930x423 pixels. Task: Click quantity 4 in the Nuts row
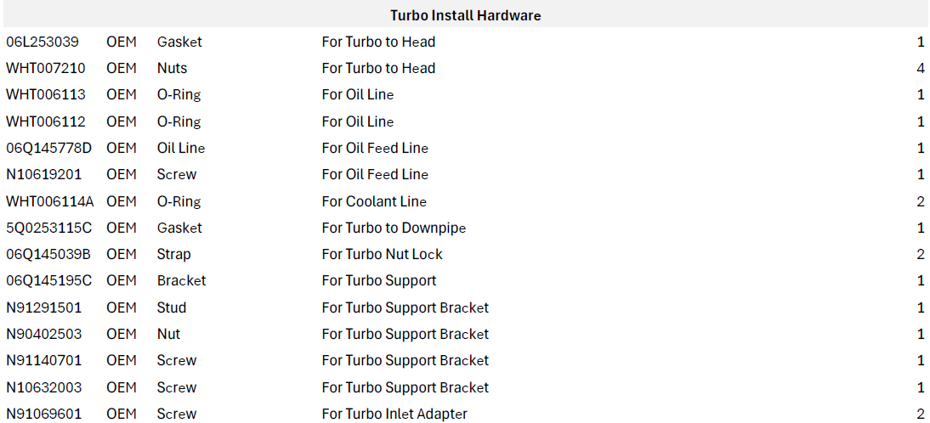921,68
